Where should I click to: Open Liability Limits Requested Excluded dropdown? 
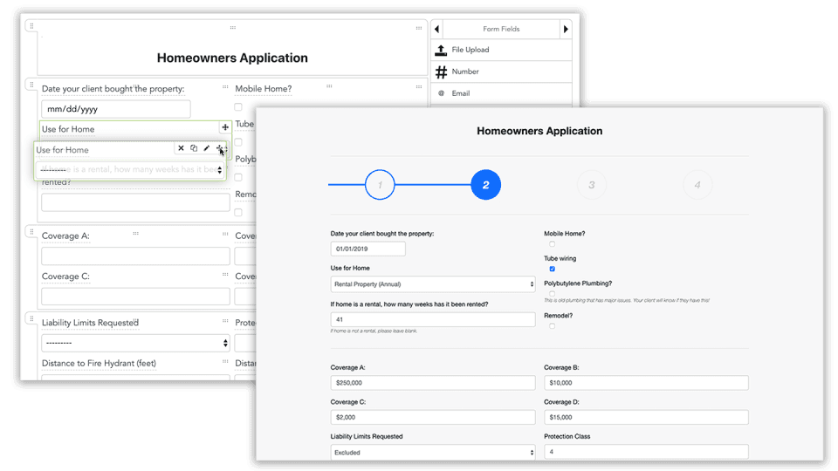click(x=433, y=453)
